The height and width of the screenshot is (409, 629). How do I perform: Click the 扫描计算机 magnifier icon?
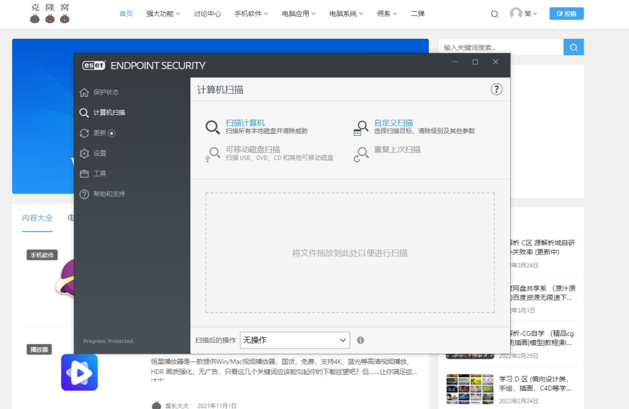(x=212, y=127)
